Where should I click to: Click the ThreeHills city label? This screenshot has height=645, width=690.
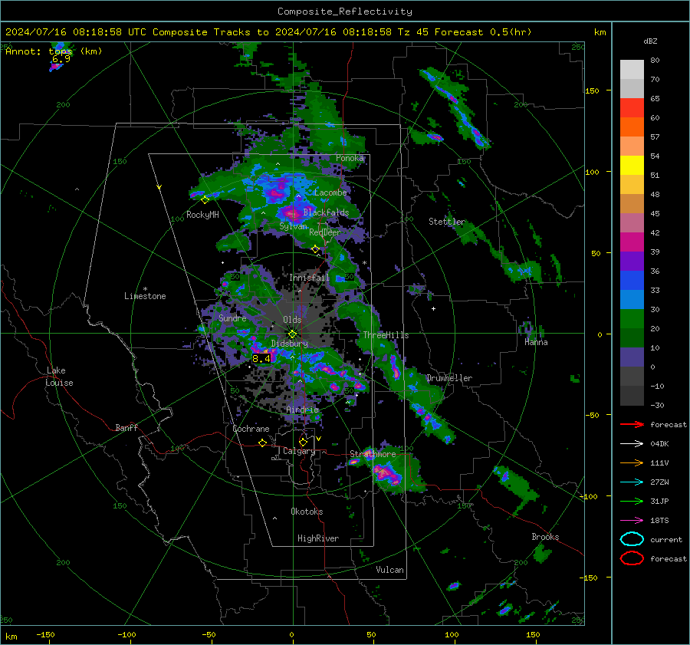click(x=386, y=335)
